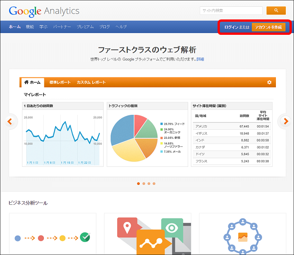Open the ヘルプ menu item
This screenshot has height=255, width=294.
point(121,27)
